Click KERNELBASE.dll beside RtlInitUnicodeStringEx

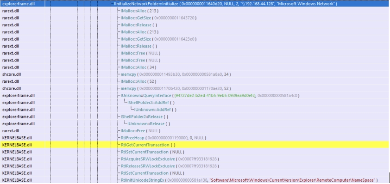17,180
